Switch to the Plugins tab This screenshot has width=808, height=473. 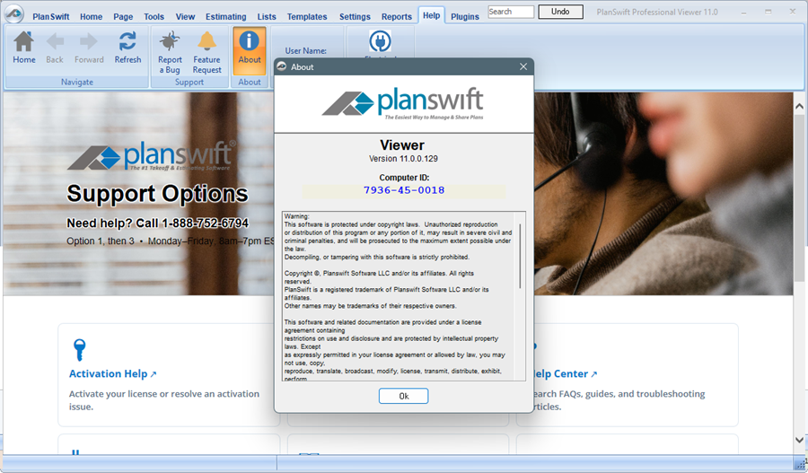coord(465,16)
